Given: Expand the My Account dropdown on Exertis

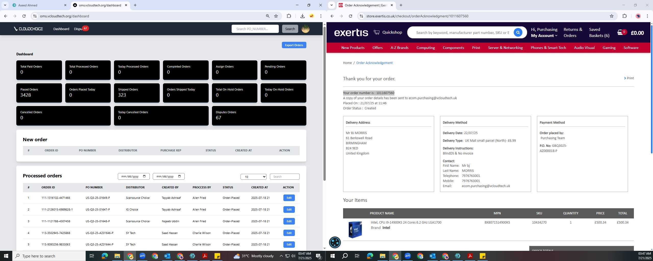Looking at the screenshot, I should click(x=544, y=36).
